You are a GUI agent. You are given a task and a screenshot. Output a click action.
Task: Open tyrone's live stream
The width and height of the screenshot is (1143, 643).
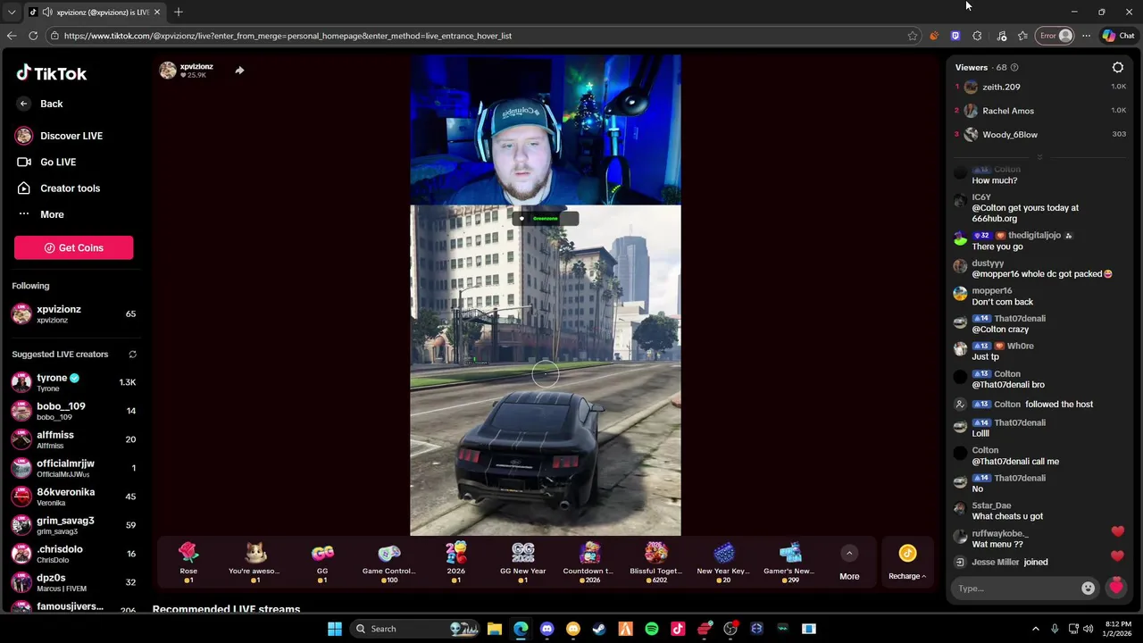click(x=73, y=382)
